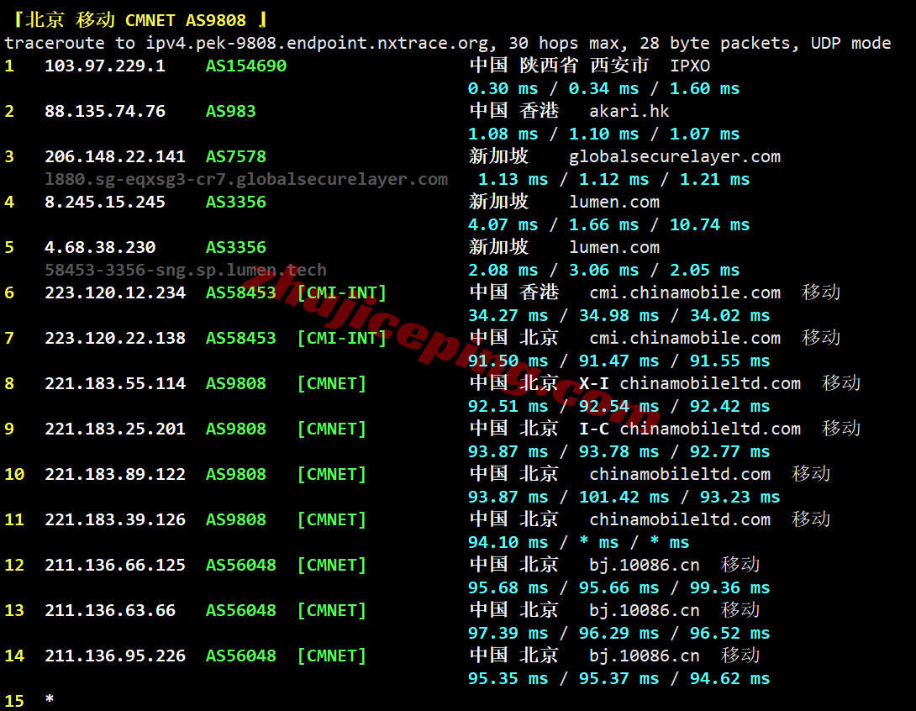916x711 pixels.
Task: Click akari.hk domain text
Action: point(629,111)
